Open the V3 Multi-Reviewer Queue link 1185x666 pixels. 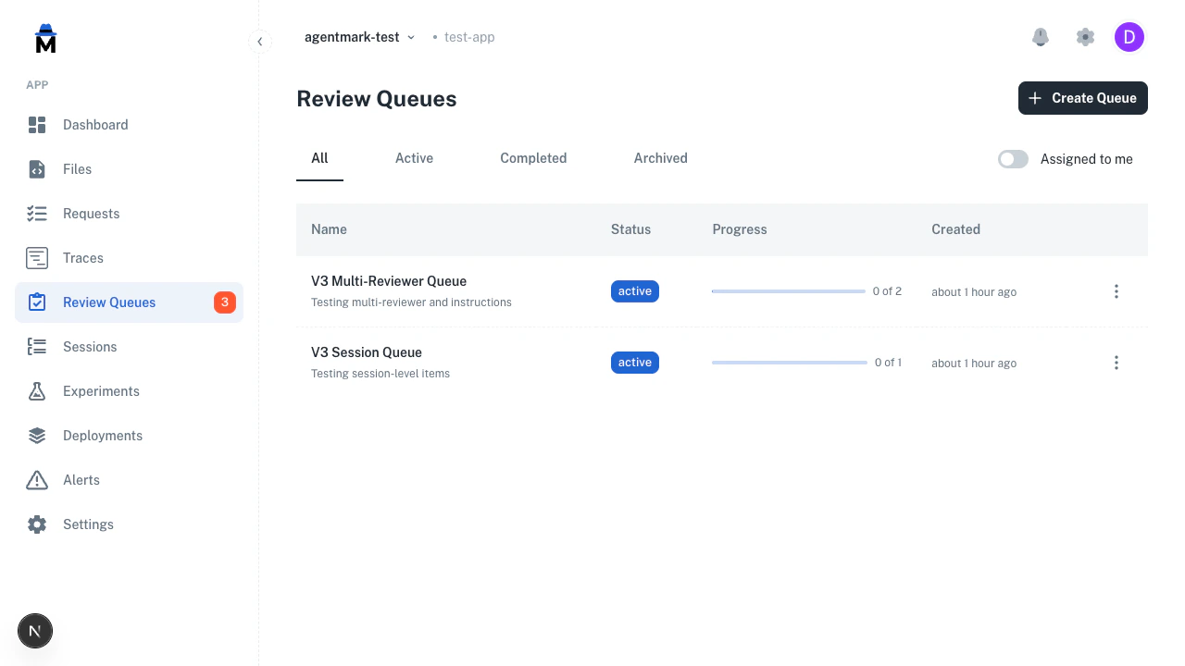coord(388,280)
